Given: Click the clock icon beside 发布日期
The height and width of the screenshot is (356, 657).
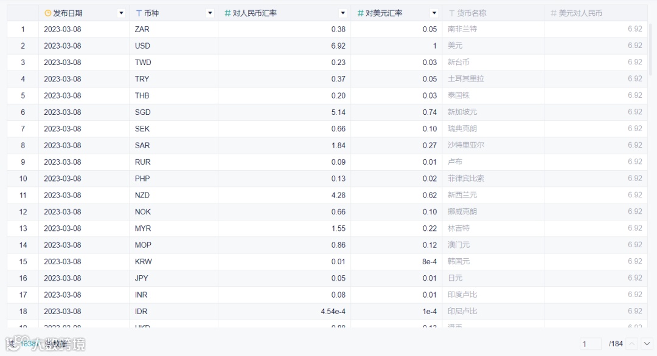Looking at the screenshot, I should point(48,13).
